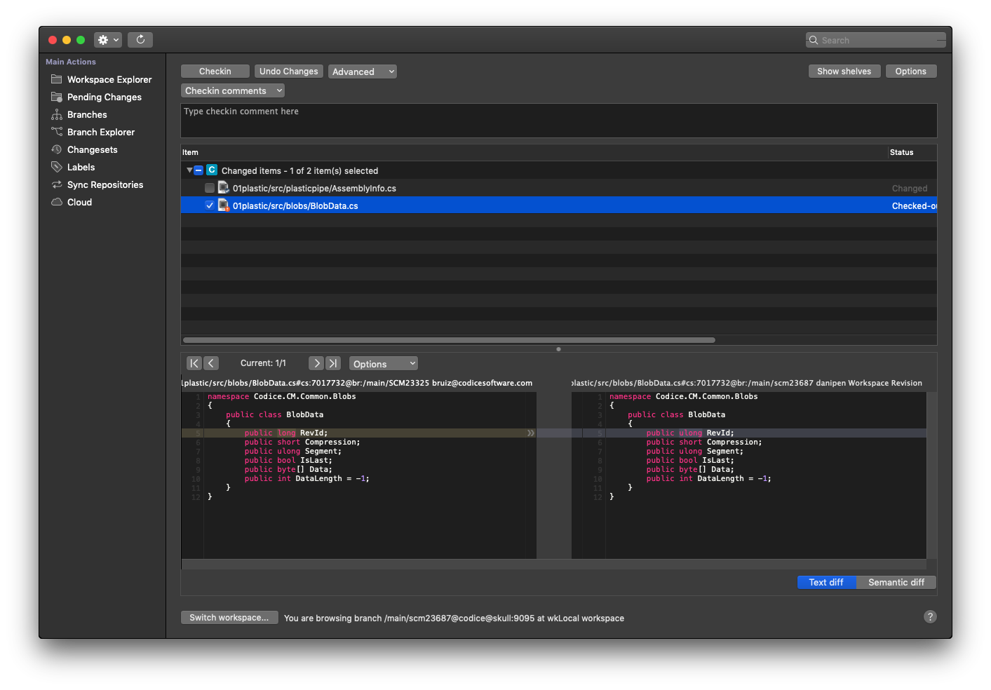Open the Branches view
The height and width of the screenshot is (690, 991).
pyautogui.click(x=87, y=114)
